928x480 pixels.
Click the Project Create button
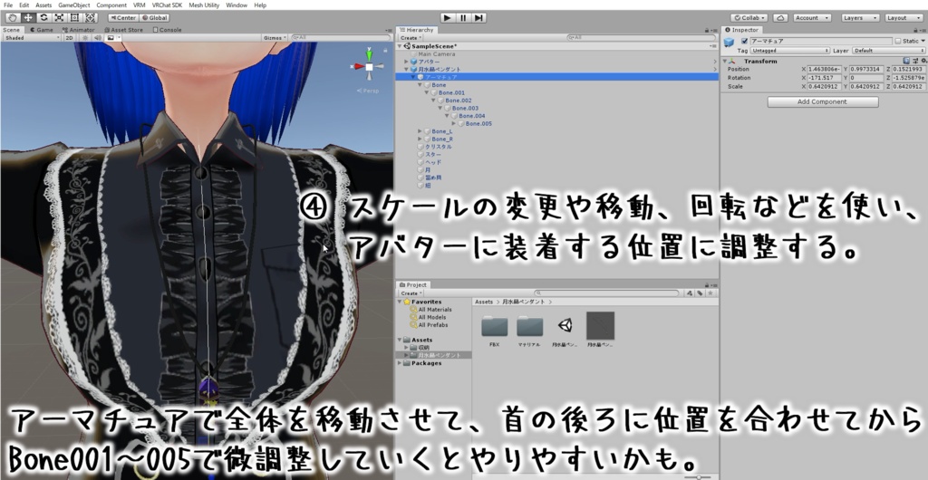point(411,293)
